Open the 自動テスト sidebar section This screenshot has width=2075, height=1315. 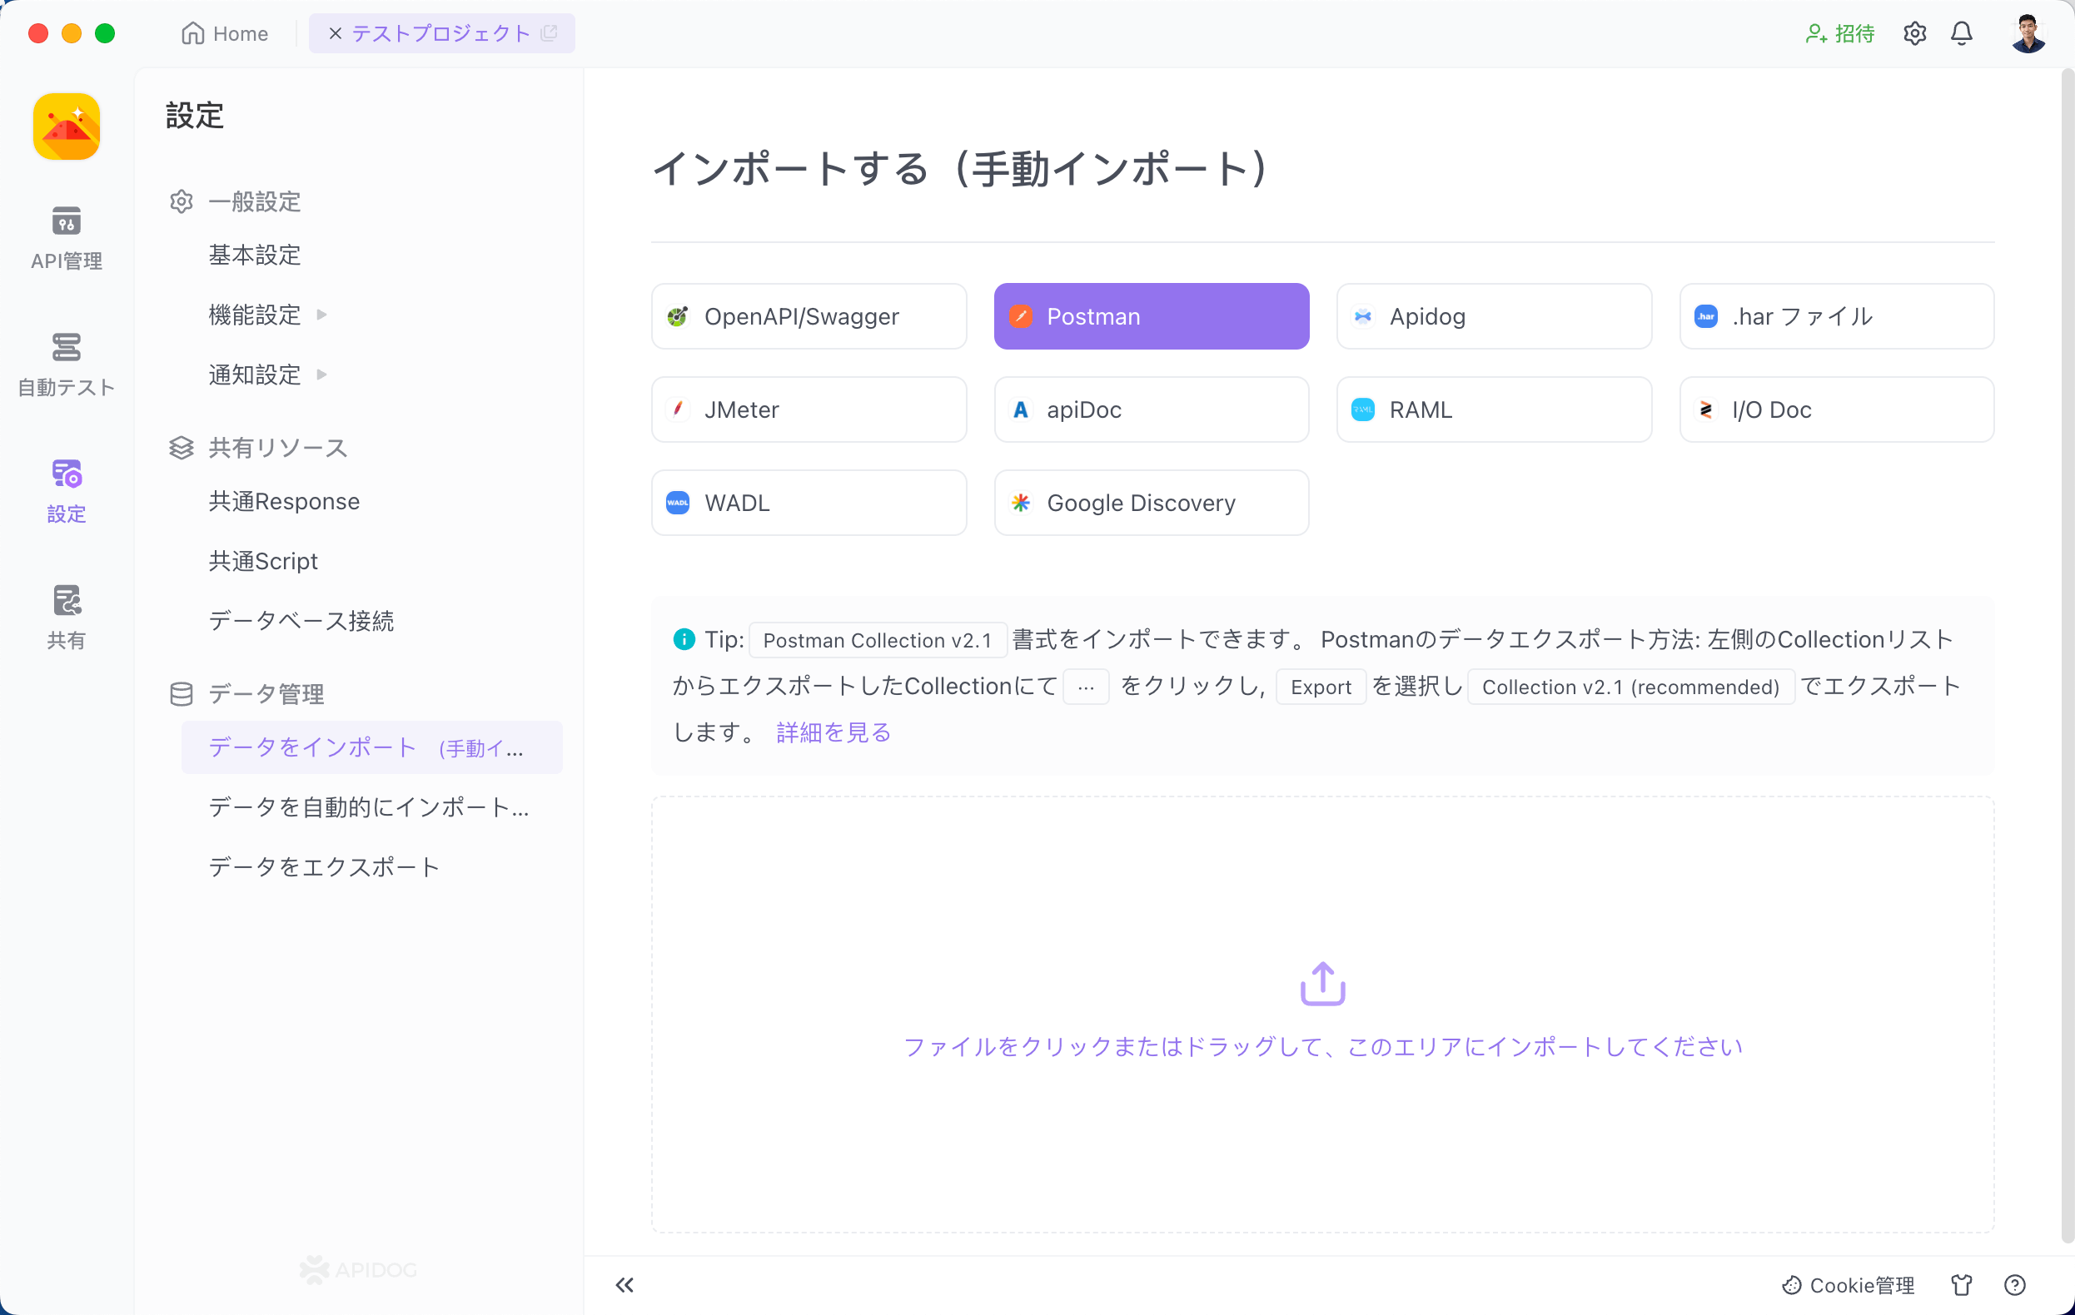pos(67,365)
